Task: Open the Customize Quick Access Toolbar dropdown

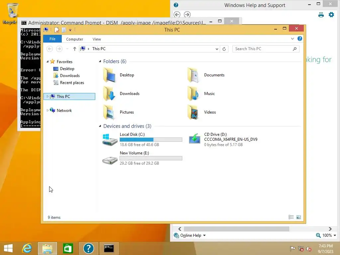Action: click(70, 30)
